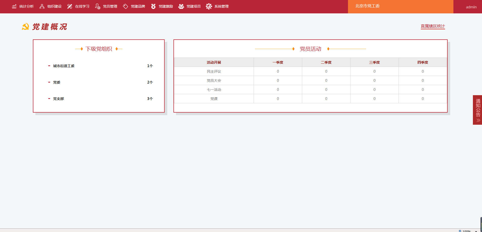Click the 在线学习 pencil icon
The width and height of the screenshot is (482, 232).
click(x=70, y=6)
